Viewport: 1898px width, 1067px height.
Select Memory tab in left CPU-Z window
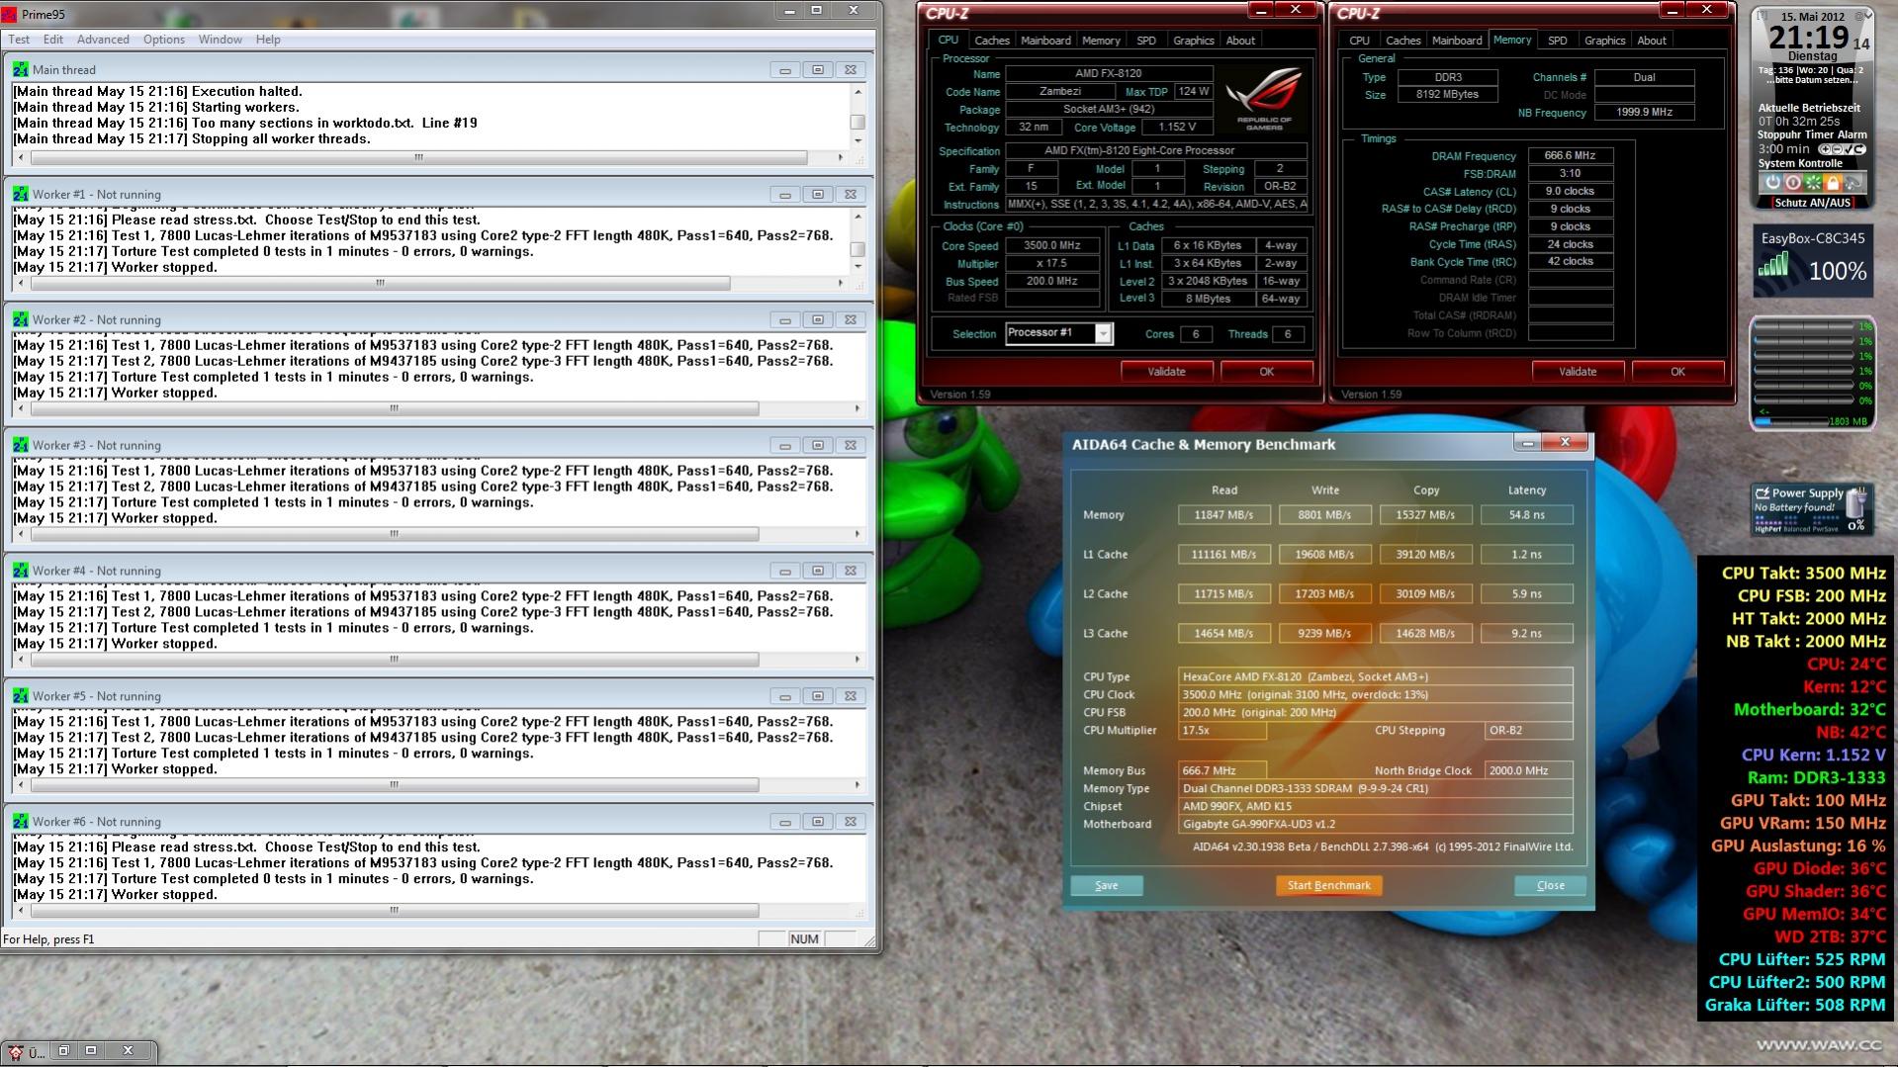1101,41
